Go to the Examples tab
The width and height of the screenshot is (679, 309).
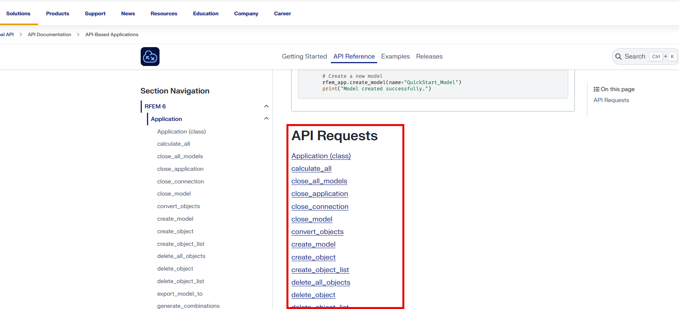point(395,57)
